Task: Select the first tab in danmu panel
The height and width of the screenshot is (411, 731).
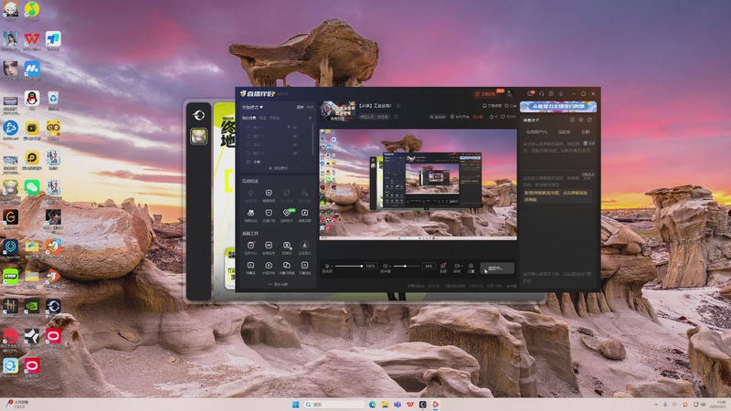Action: tap(536, 132)
